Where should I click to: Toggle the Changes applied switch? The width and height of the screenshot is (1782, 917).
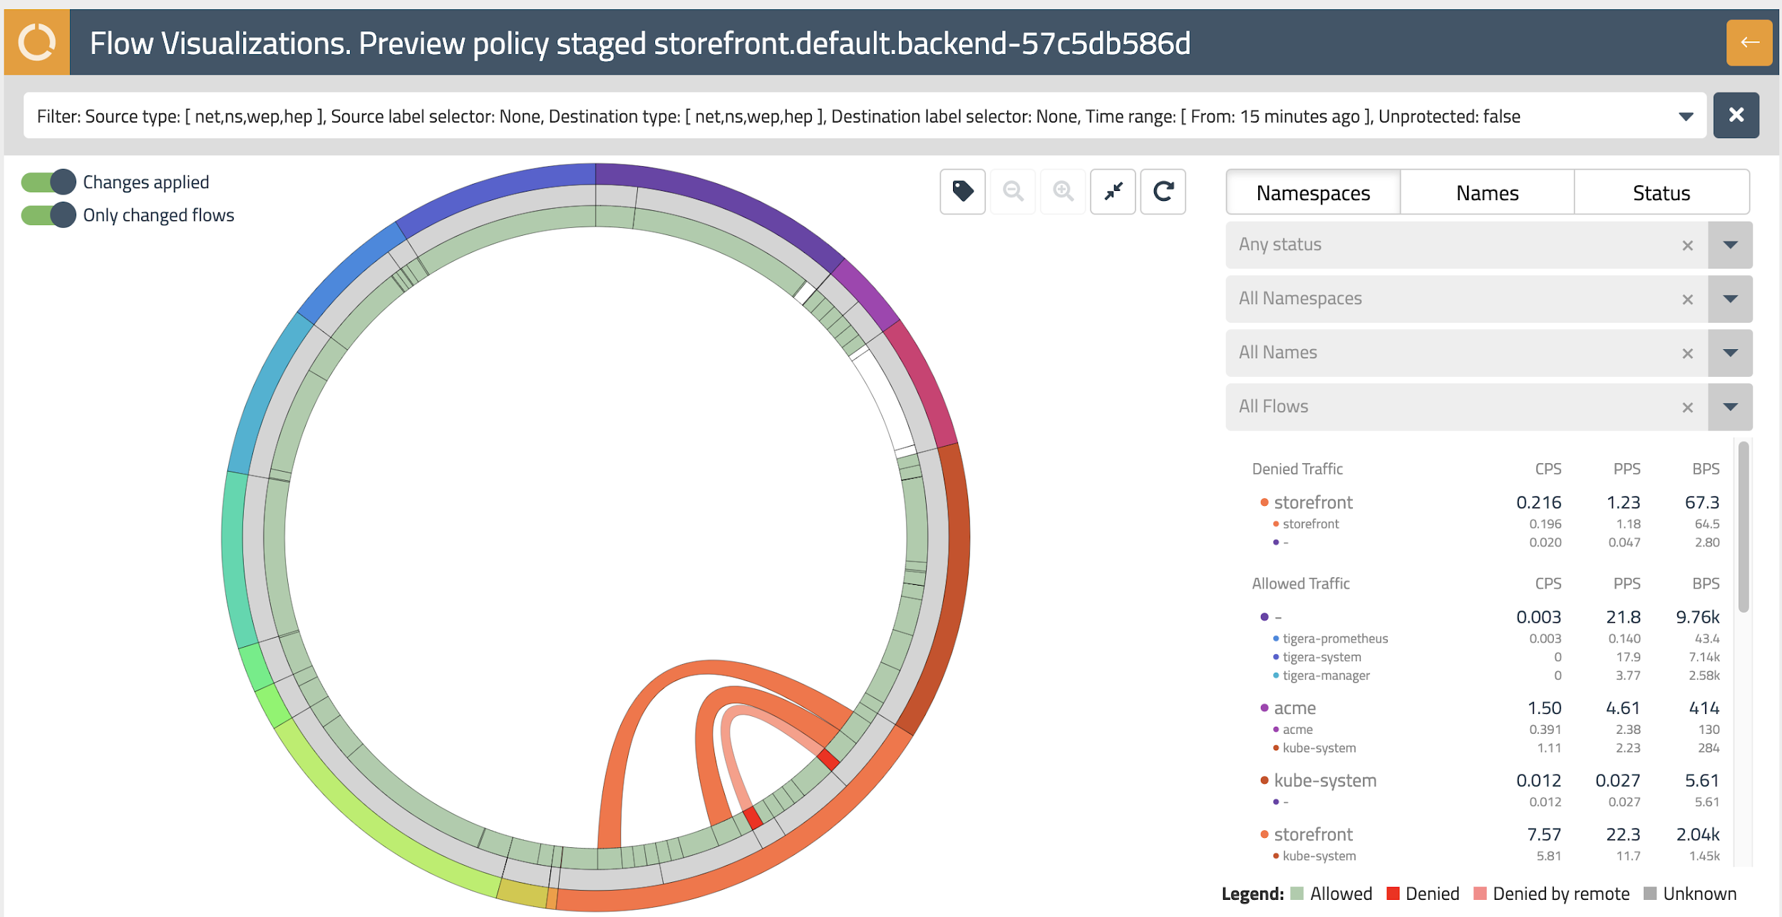[x=48, y=182]
